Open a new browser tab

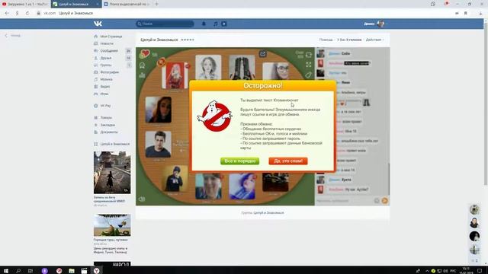point(156,4)
